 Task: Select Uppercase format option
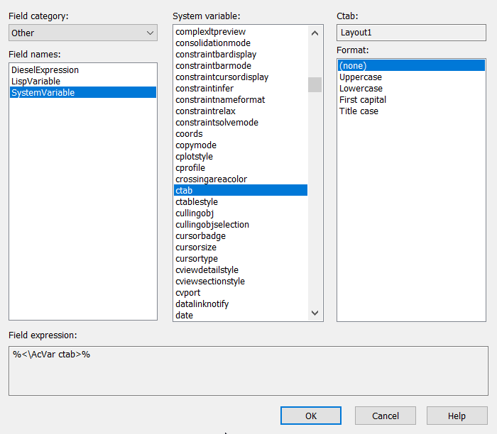pyautogui.click(x=411, y=77)
